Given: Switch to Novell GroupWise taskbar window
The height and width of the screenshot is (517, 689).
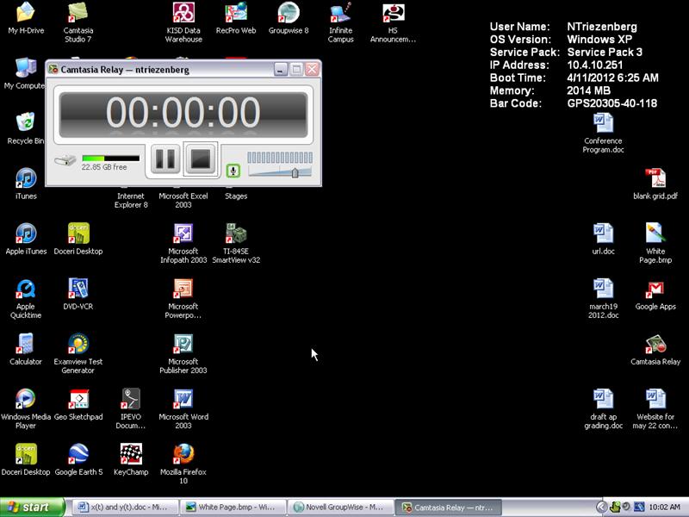Looking at the screenshot, I should point(341,507).
